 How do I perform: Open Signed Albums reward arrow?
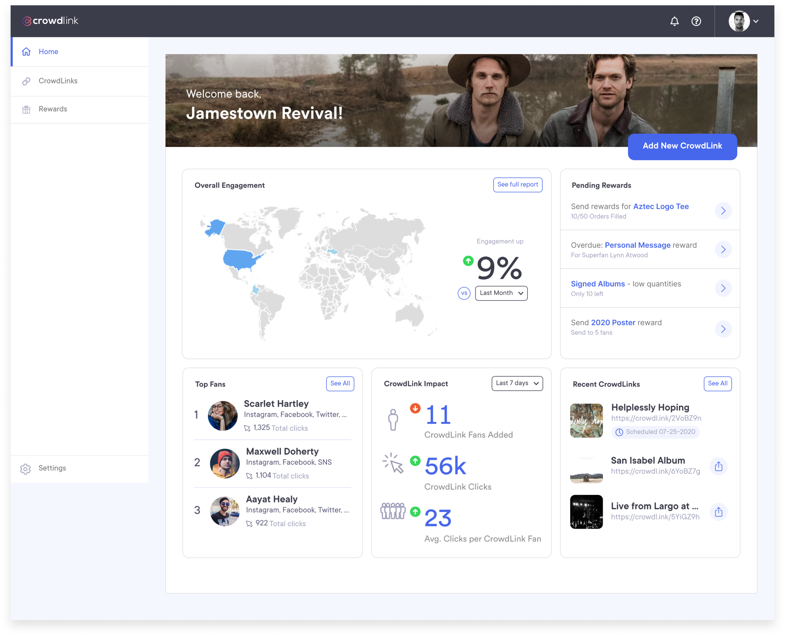pos(723,288)
